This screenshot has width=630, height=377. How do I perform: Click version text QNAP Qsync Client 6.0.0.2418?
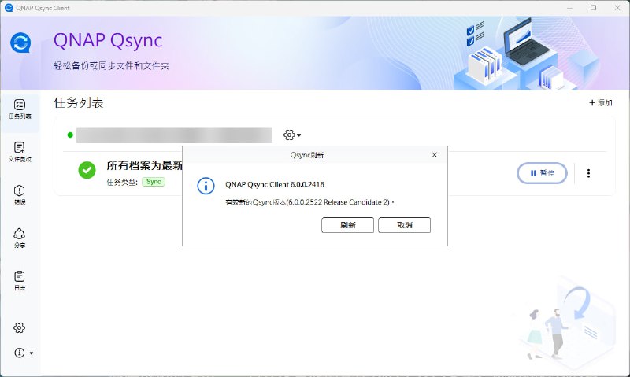tap(274, 185)
